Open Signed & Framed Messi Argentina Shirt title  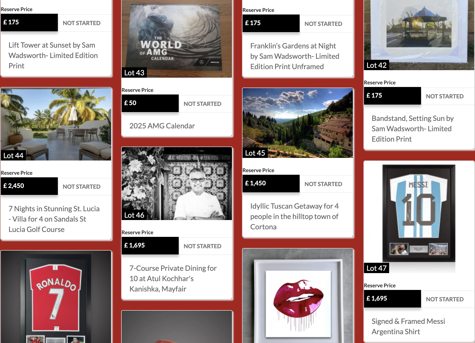point(408,326)
